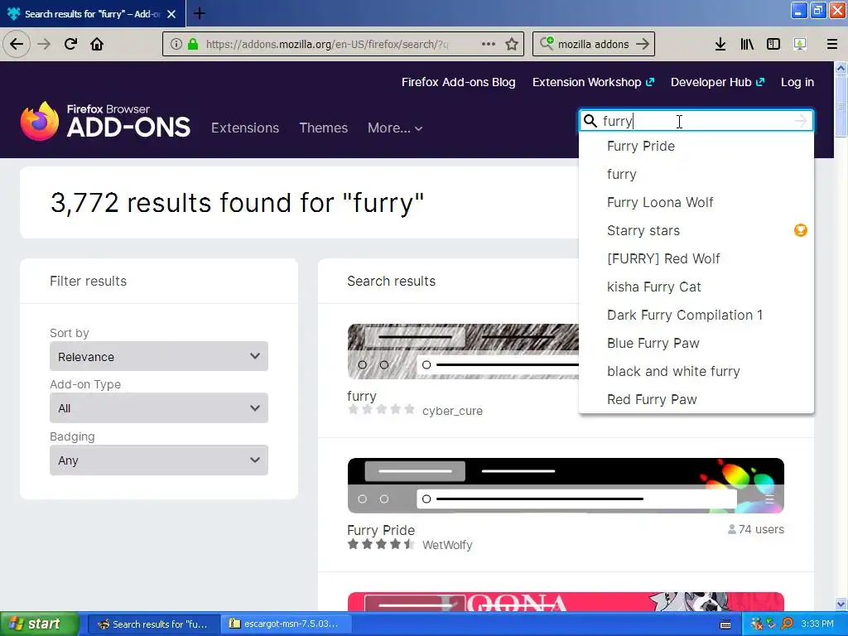Open Developer Hub link
Viewport: 848px width, 636px height.
[x=717, y=82]
